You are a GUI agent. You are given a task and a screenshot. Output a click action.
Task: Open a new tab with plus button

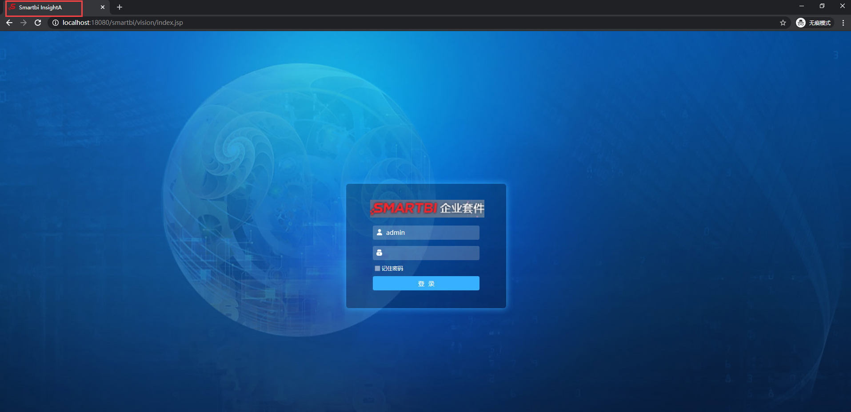(x=120, y=7)
